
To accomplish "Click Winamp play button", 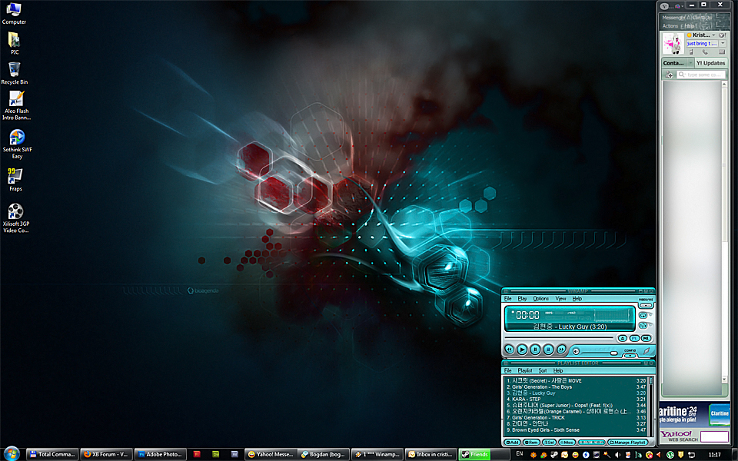I will 522,350.
